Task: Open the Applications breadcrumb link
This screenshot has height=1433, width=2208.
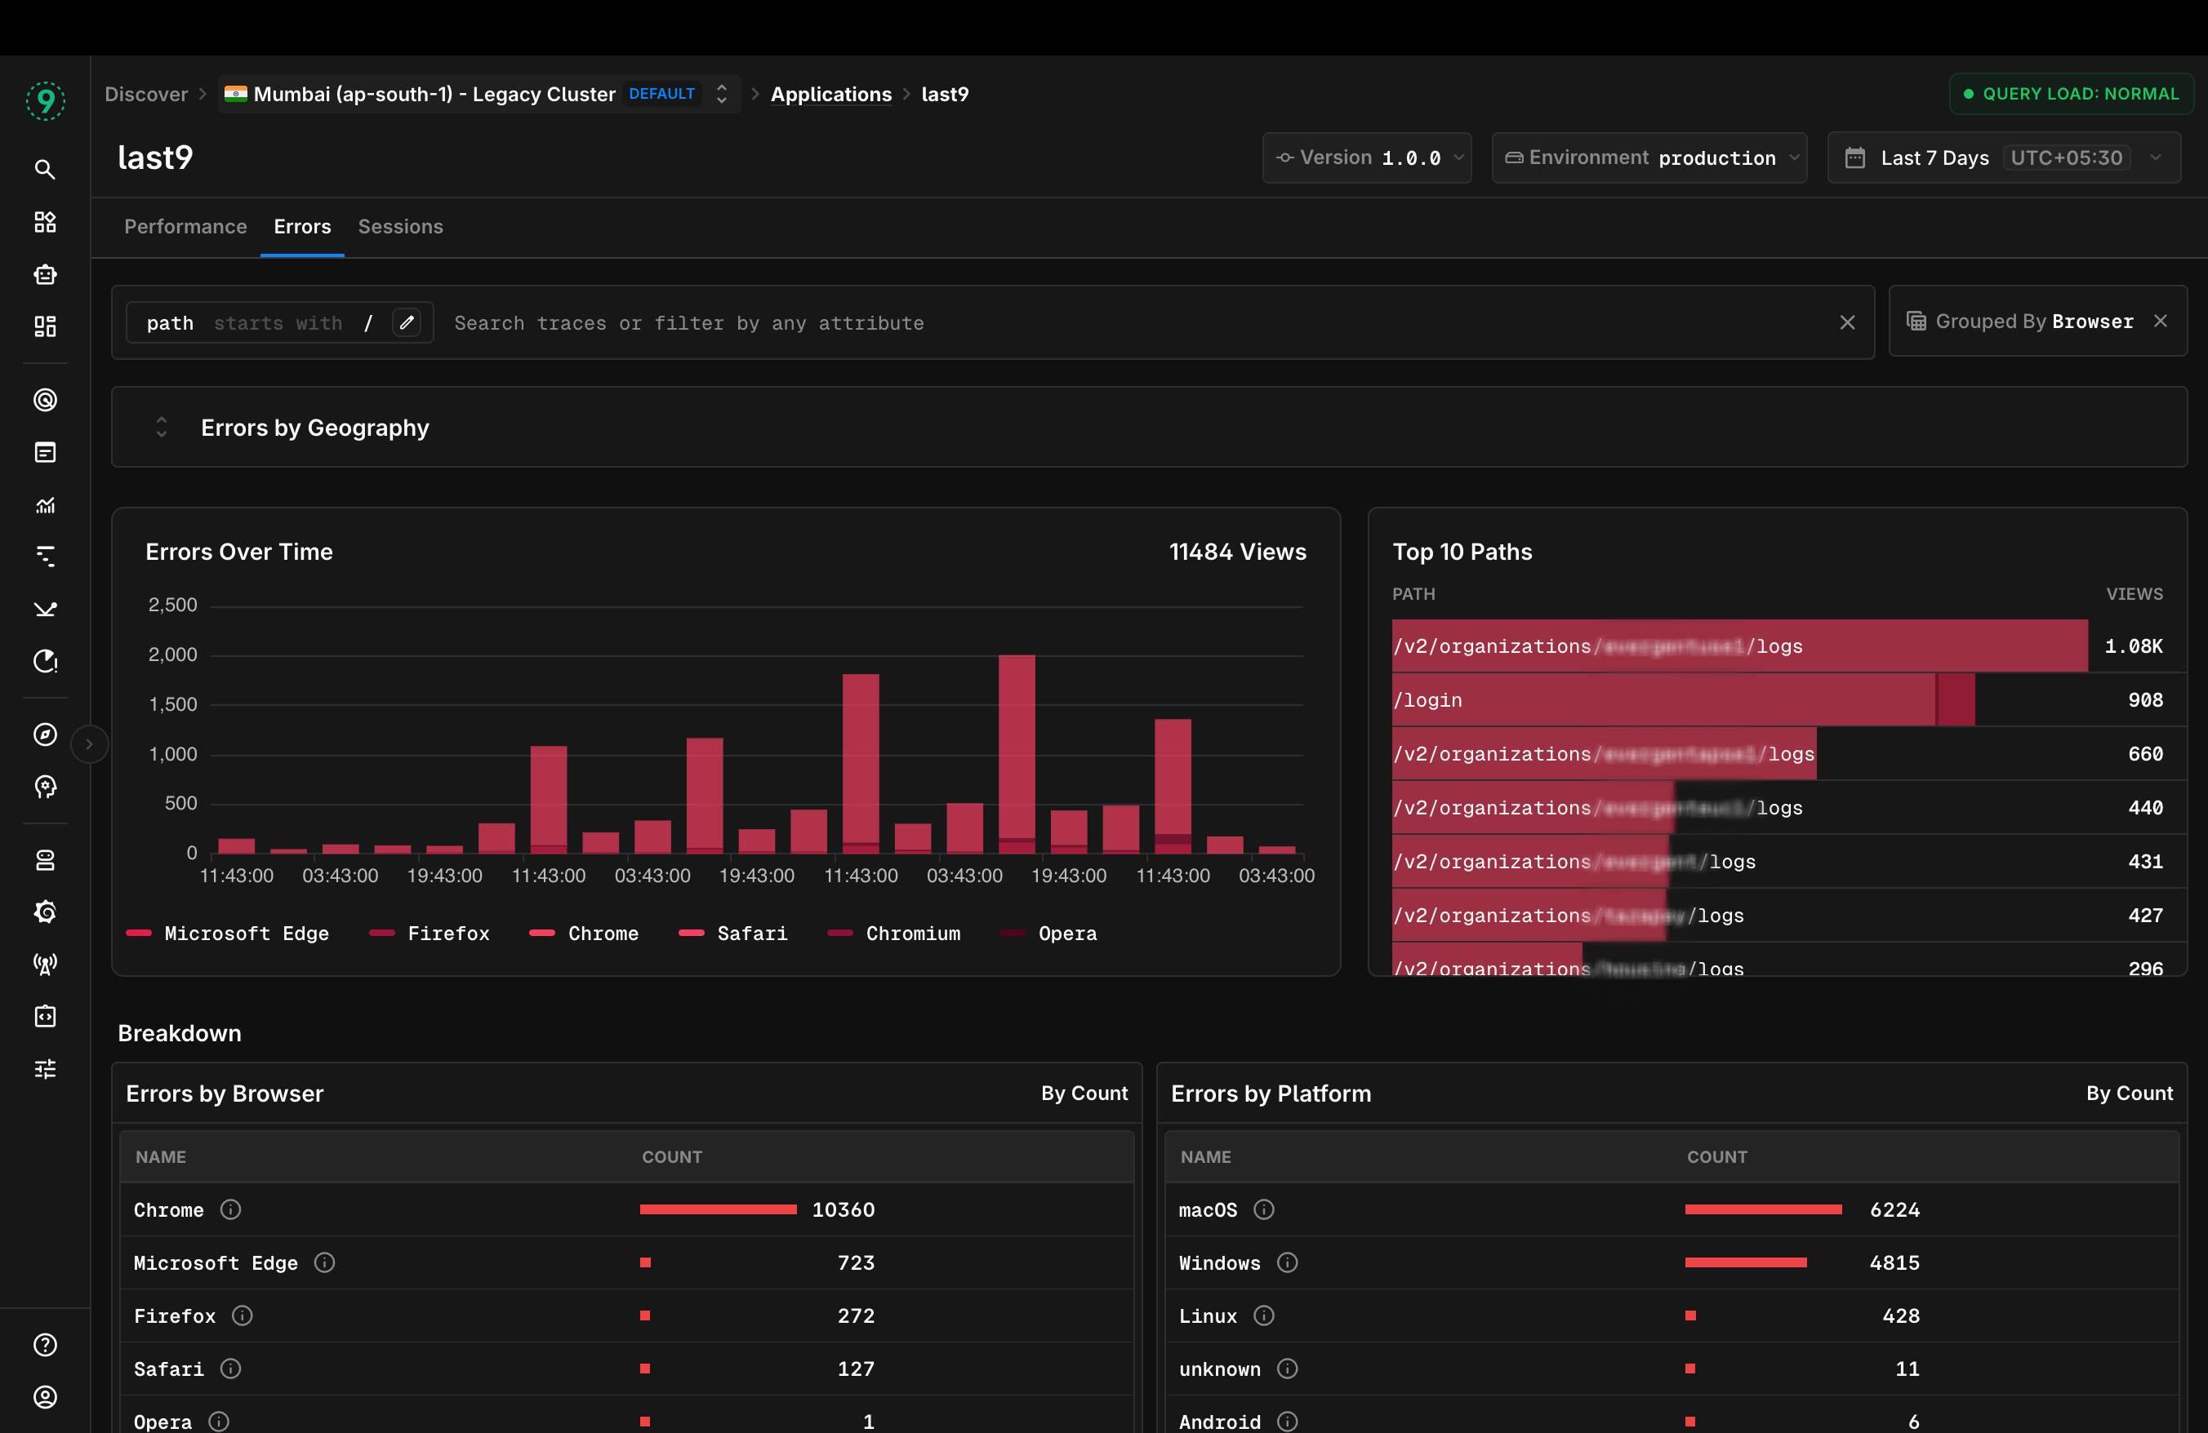Action: coord(830,95)
